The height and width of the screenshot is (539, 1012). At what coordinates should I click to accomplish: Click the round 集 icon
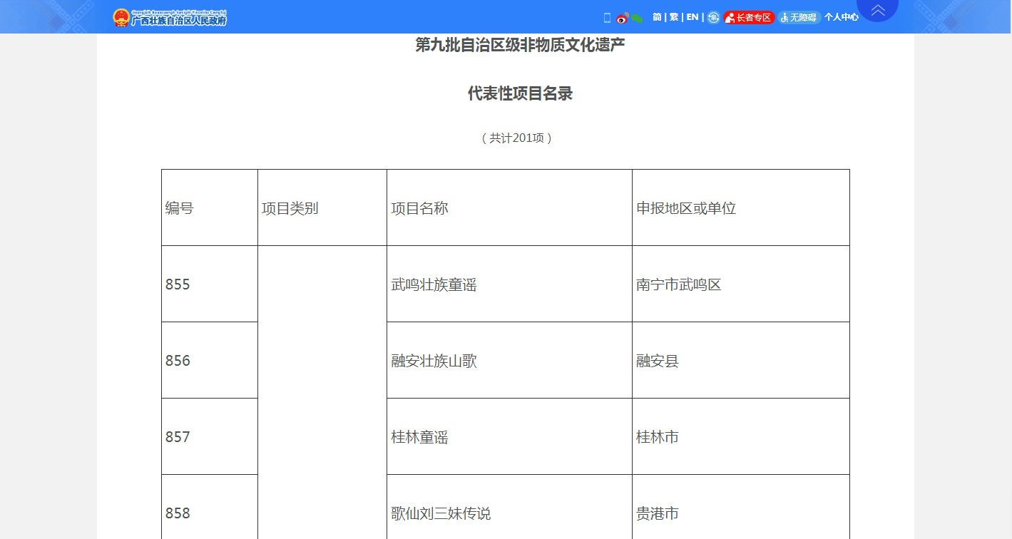[x=713, y=17]
